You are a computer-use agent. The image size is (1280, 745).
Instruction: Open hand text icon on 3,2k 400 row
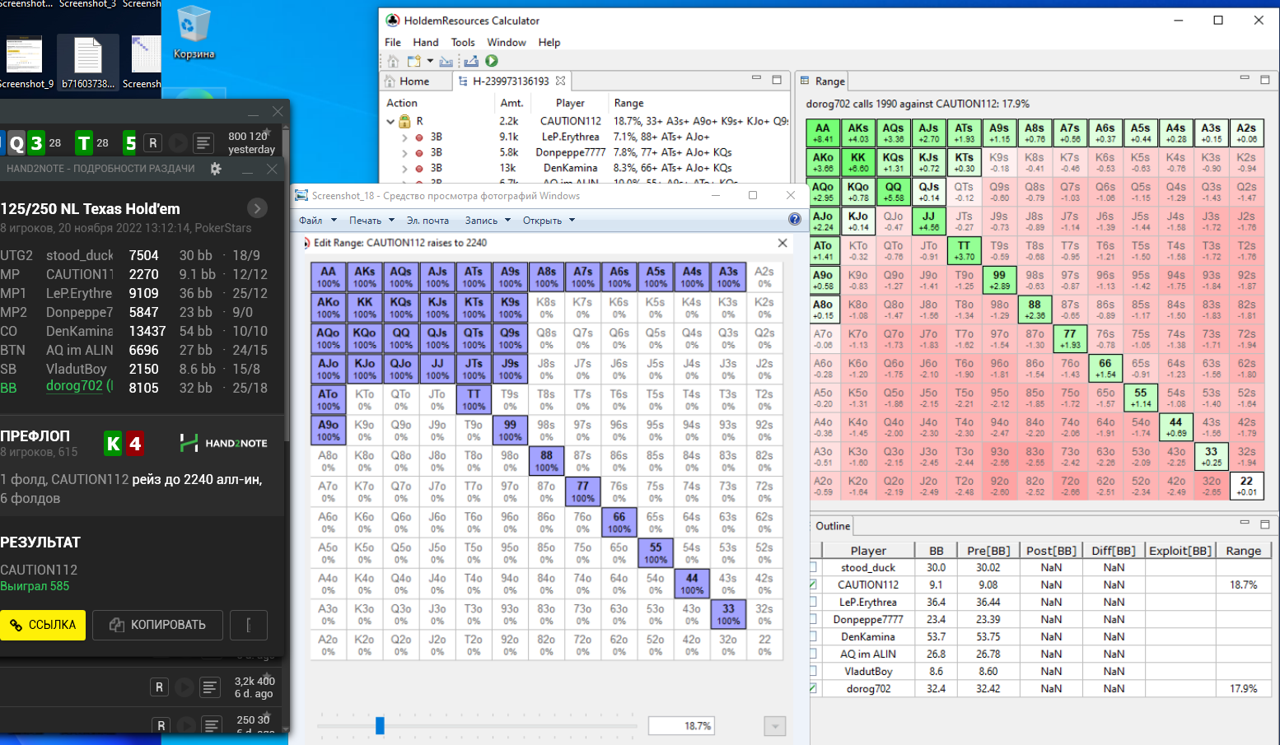coord(211,687)
